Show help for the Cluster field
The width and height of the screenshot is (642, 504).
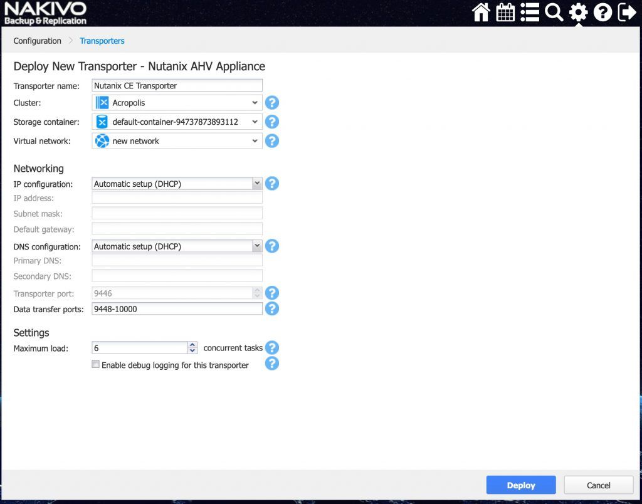[x=272, y=103]
